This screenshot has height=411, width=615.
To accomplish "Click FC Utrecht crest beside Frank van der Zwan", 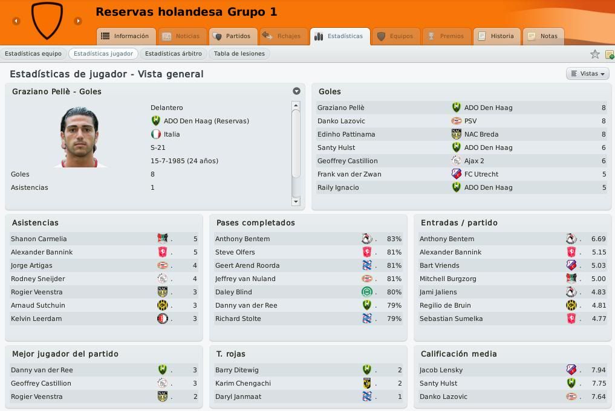I will pos(456,173).
